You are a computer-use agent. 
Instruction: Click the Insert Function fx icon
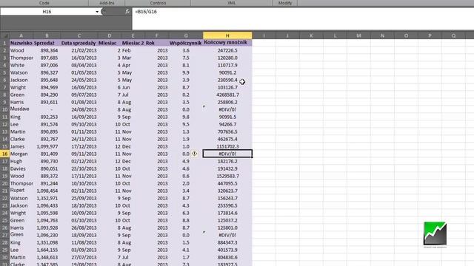pyautogui.click(x=127, y=12)
